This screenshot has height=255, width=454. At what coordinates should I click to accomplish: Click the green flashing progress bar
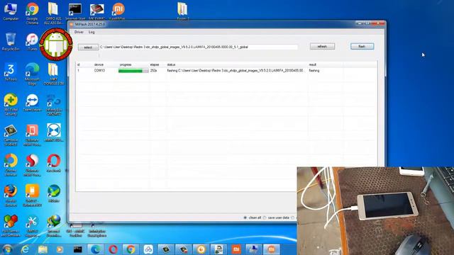pos(133,71)
